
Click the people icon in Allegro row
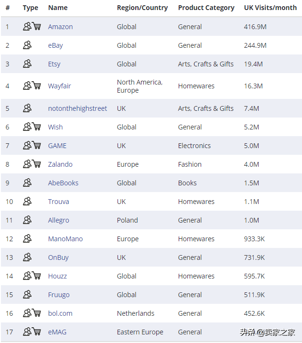pyautogui.click(x=27, y=220)
